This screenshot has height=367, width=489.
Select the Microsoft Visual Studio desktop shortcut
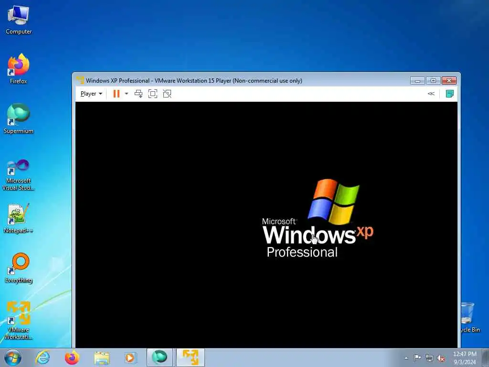click(19, 175)
